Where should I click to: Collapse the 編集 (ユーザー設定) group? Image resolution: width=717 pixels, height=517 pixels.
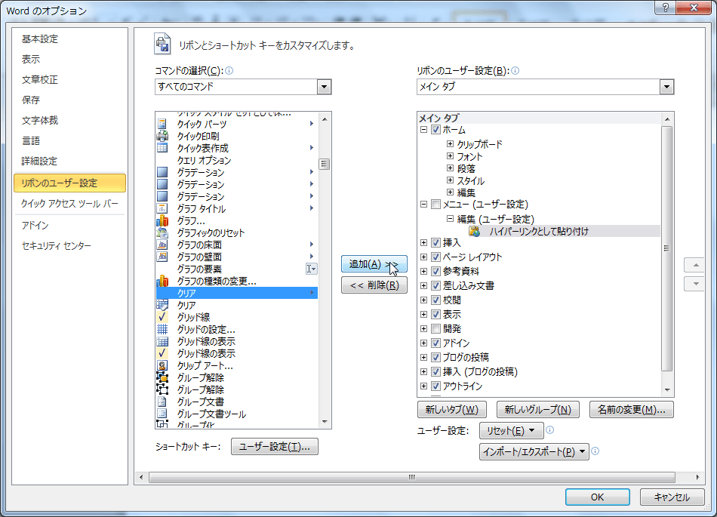point(450,219)
